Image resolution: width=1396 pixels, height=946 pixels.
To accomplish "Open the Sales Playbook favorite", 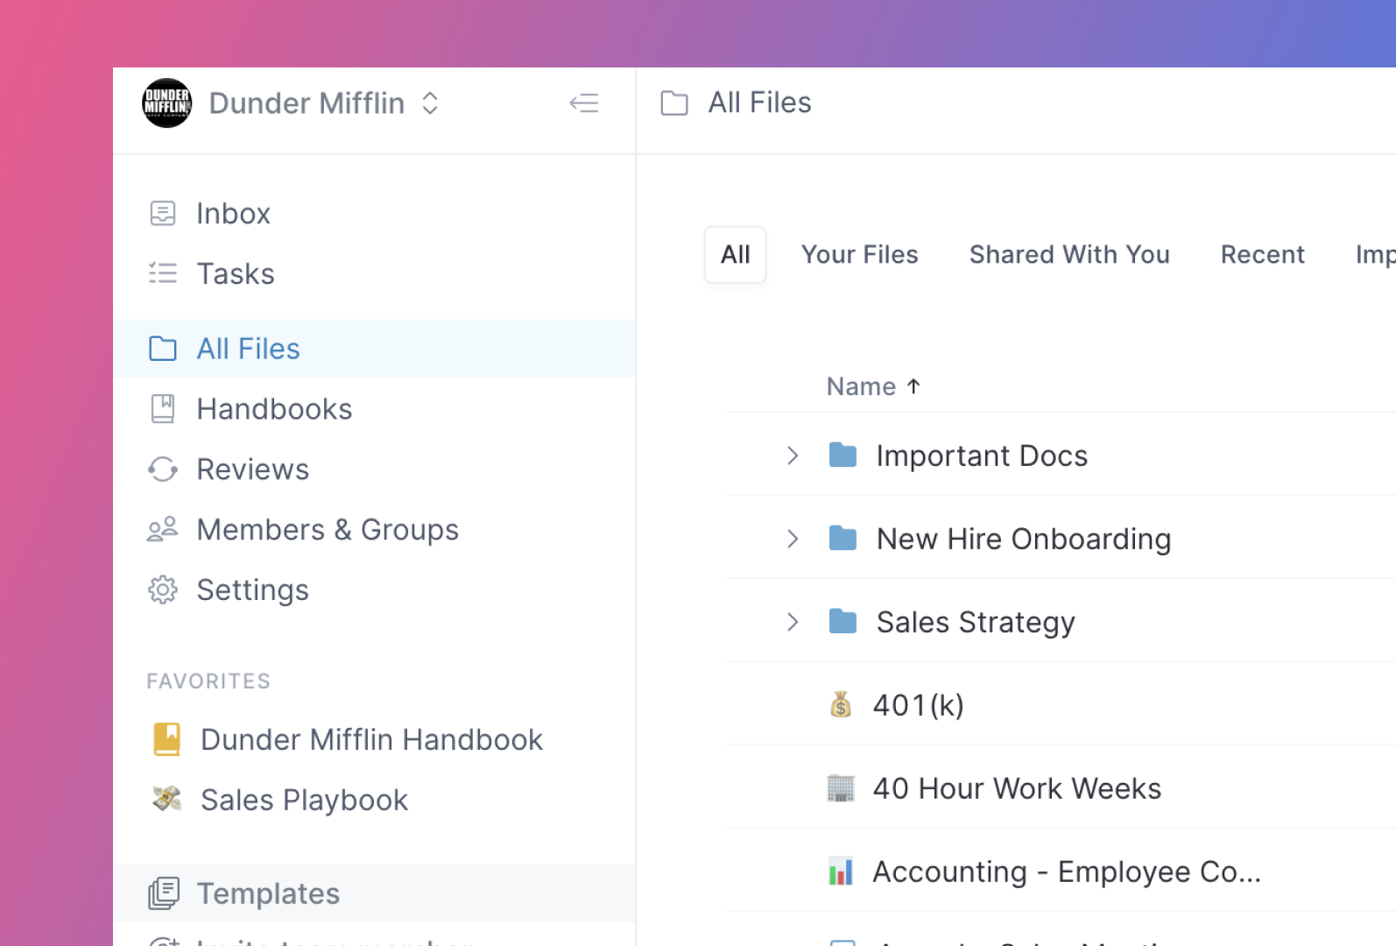I will (x=304, y=801).
